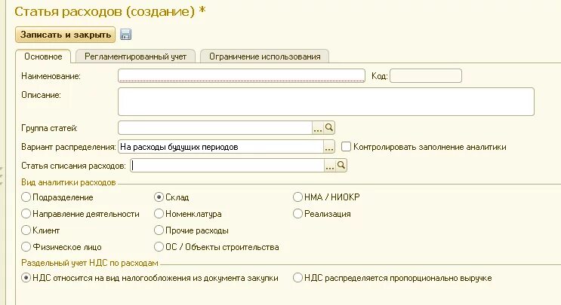Open search magnifier for Статья списания расходов
The height and width of the screenshot is (305, 561).
point(341,166)
